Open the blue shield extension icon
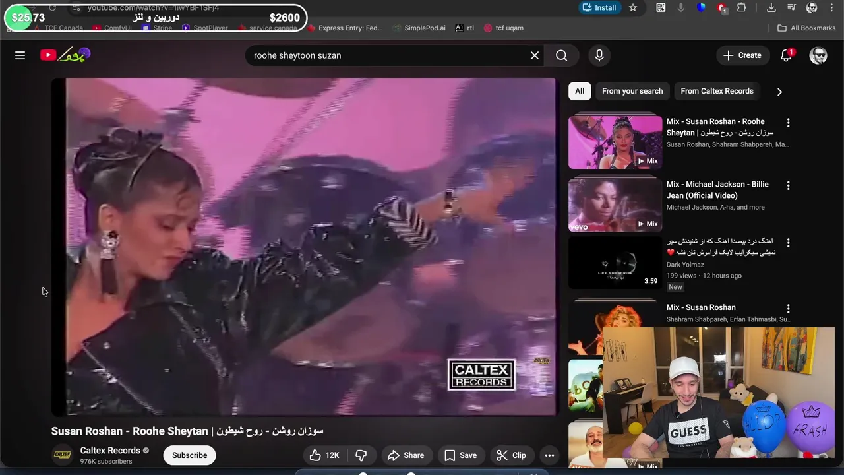Viewport: 844px width, 475px height. point(701,7)
